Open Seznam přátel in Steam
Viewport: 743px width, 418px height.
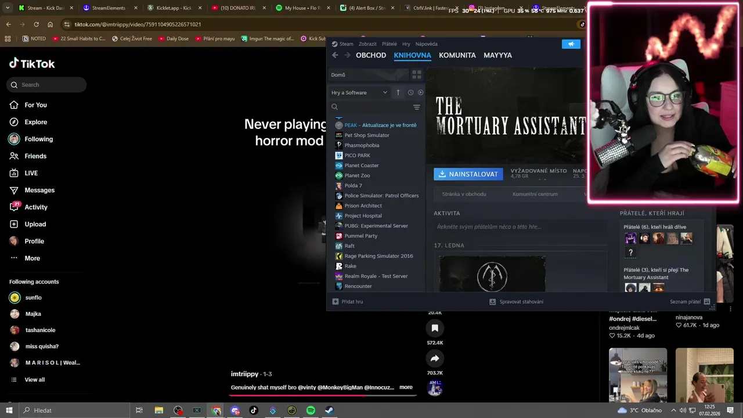690,302
